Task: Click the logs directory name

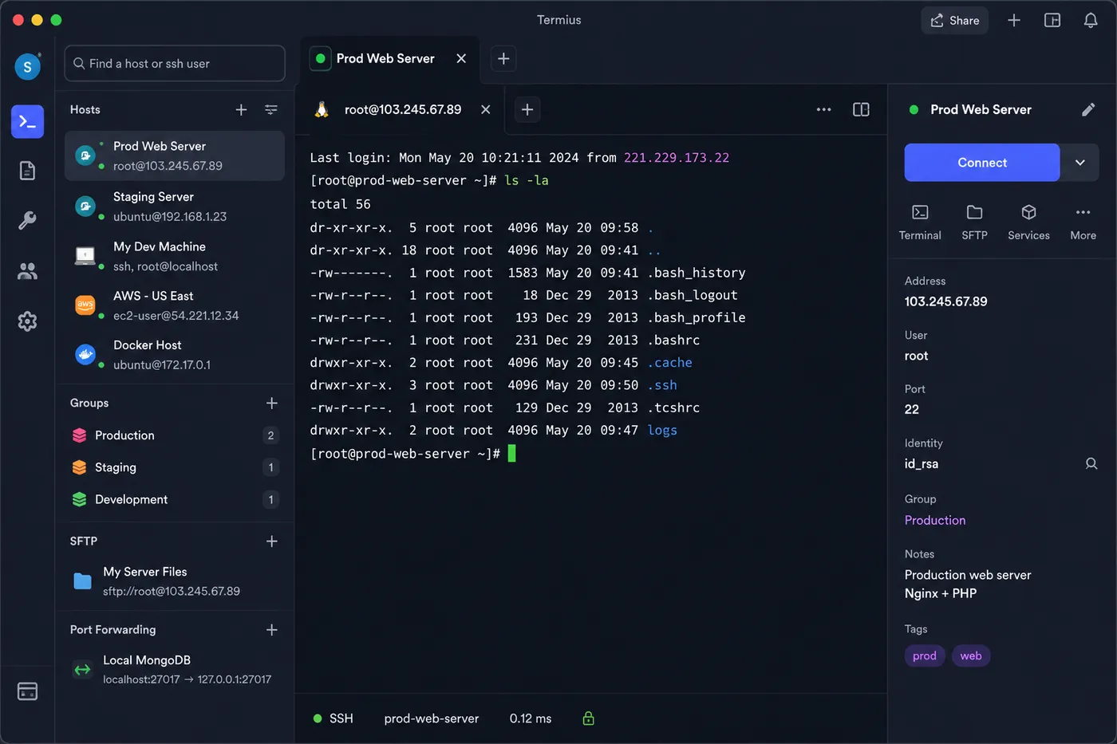Action: coord(662,431)
